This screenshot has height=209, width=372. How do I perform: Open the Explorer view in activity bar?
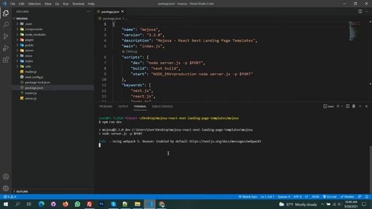(6, 13)
